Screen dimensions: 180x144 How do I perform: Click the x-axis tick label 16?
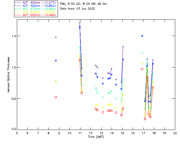pyautogui.click(x=133, y=133)
